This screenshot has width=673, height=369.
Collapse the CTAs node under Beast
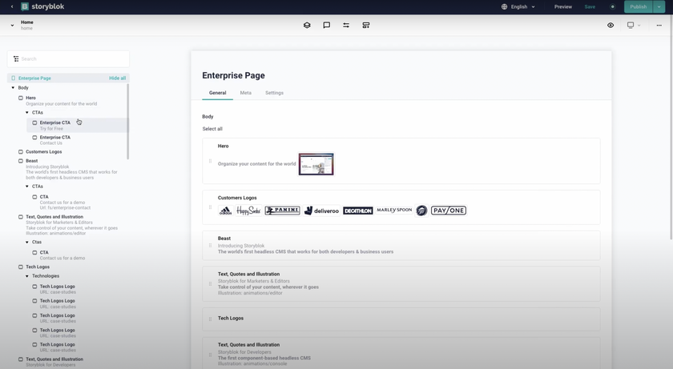27,187
